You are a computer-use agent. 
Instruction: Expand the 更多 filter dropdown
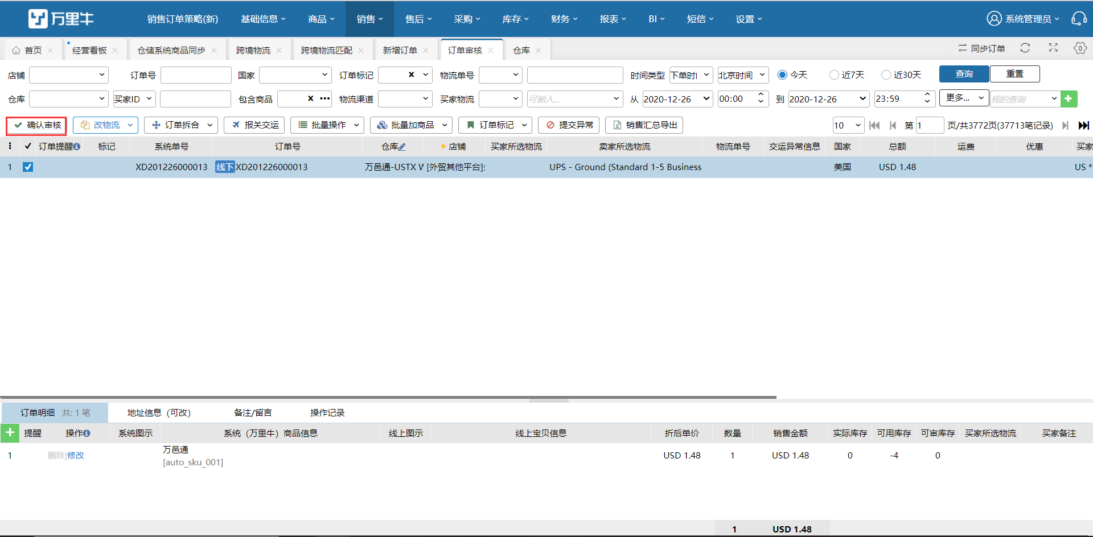pos(964,98)
